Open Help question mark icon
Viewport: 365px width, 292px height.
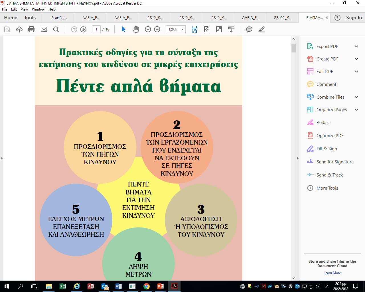point(337,18)
